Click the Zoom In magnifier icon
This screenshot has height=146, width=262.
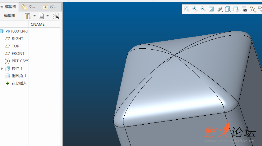click(x=195, y=9)
